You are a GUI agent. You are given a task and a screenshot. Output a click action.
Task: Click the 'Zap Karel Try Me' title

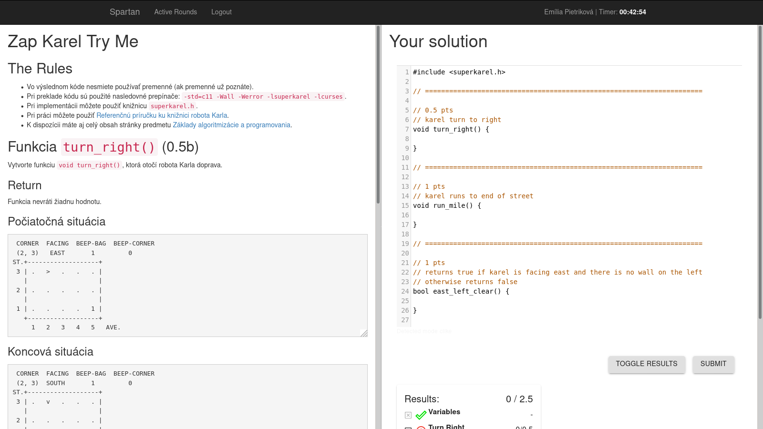point(73,41)
